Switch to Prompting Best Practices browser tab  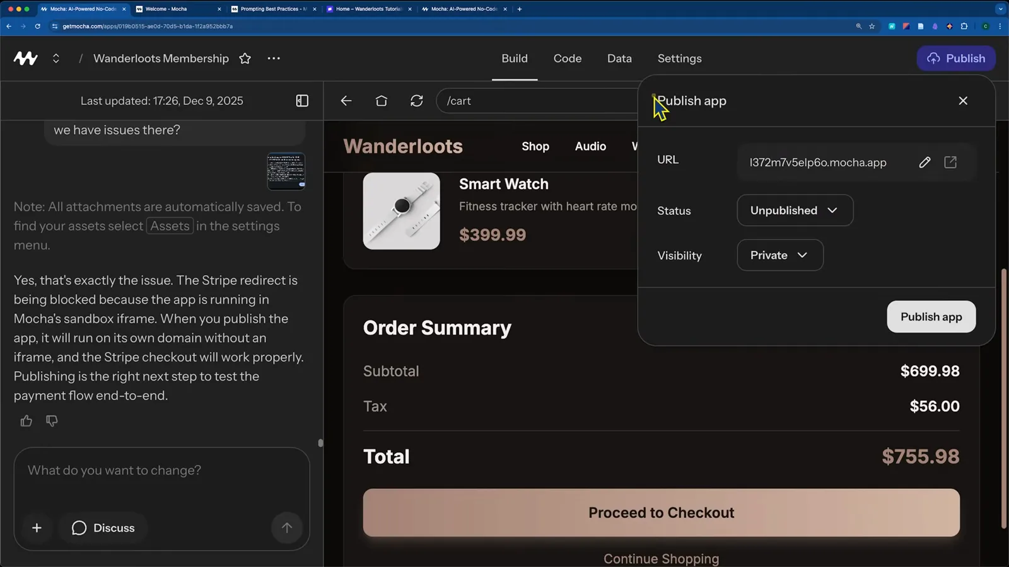pos(273,9)
